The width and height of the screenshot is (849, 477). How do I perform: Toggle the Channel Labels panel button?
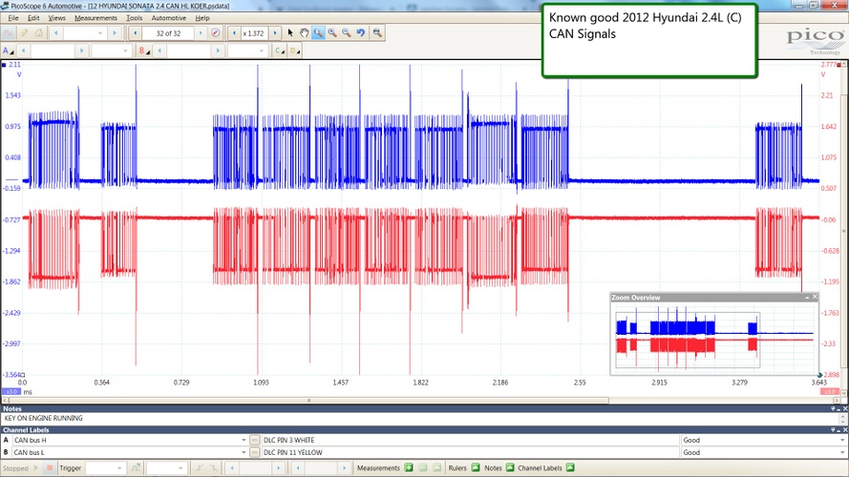tap(569, 467)
